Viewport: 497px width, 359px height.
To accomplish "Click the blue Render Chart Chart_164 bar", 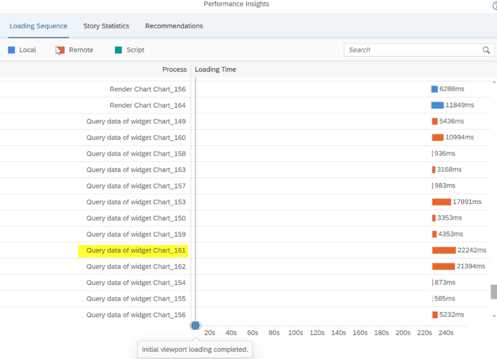I will click(437, 105).
